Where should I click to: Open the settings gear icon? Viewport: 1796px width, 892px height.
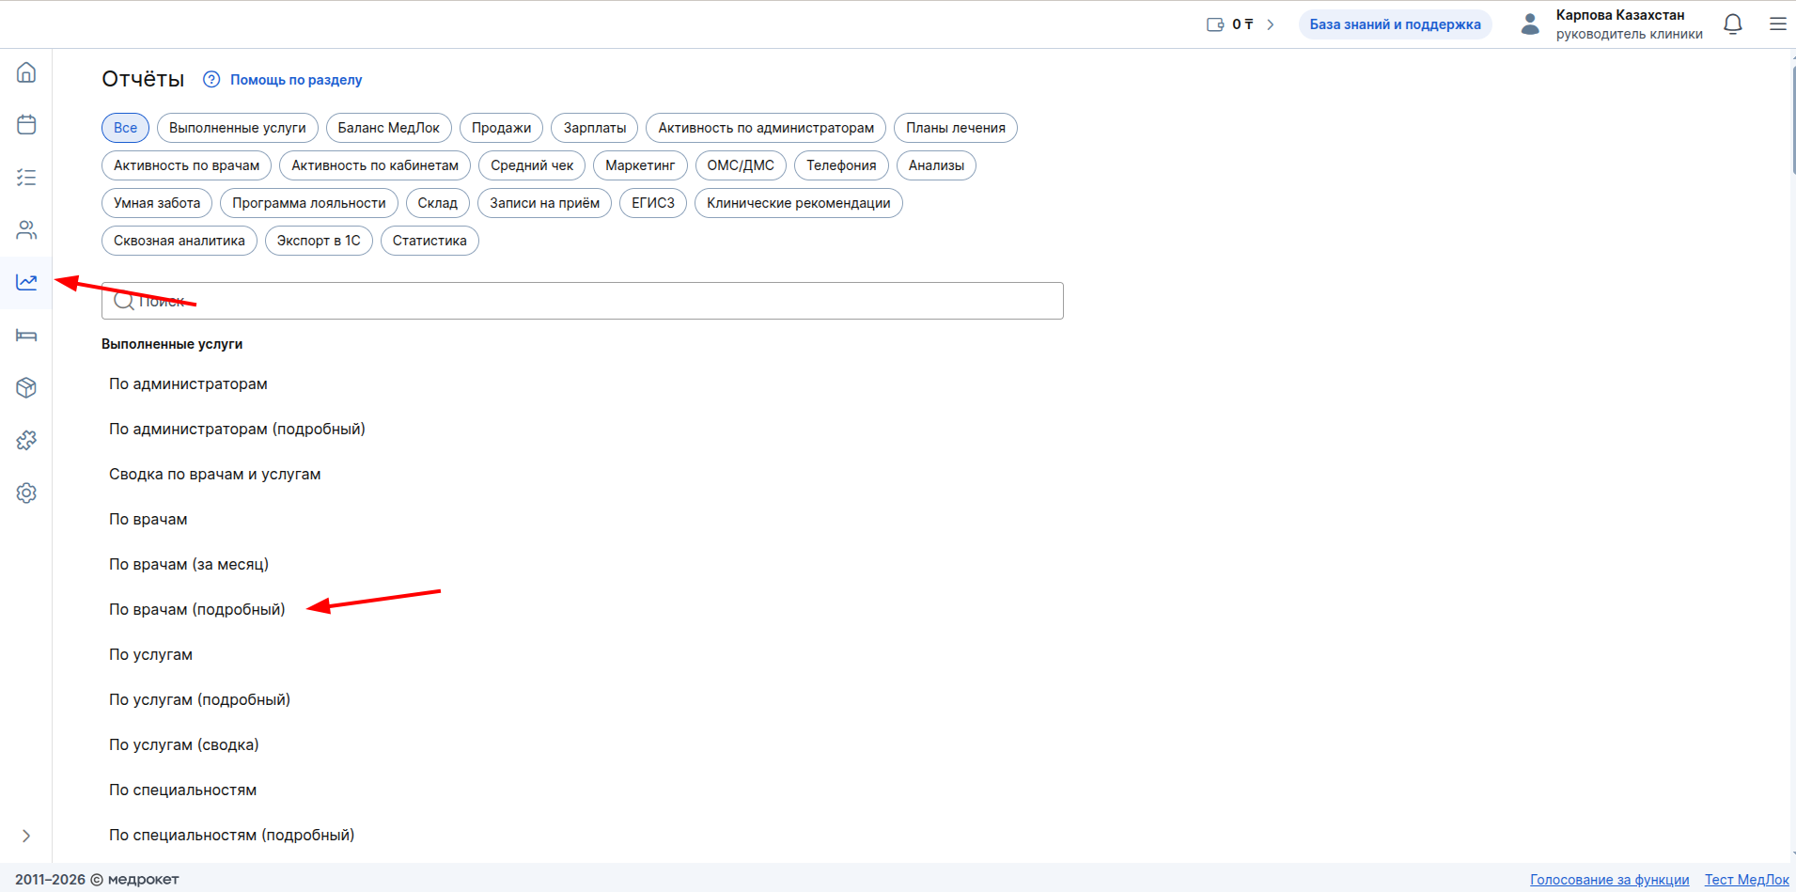(26, 493)
